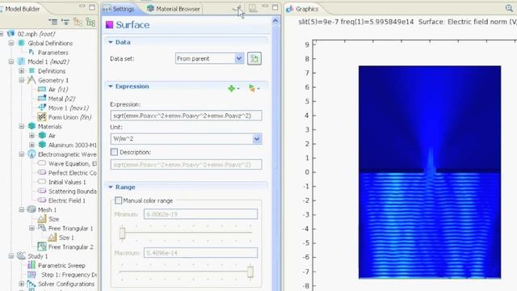Click the Step 1 Frequency Domain icon

pos(32,274)
